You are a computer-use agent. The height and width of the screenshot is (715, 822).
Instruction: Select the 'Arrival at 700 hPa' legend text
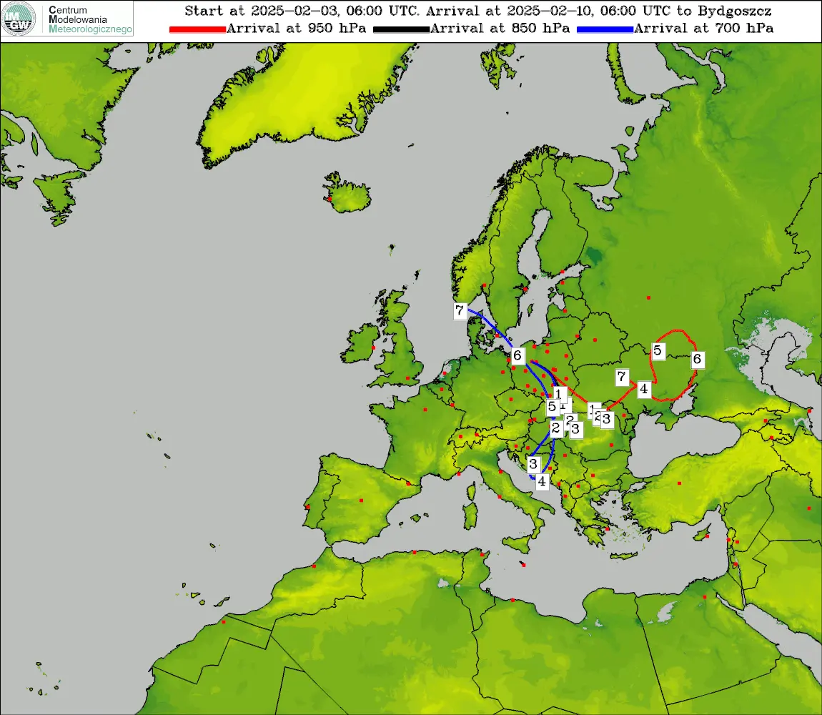pos(703,29)
